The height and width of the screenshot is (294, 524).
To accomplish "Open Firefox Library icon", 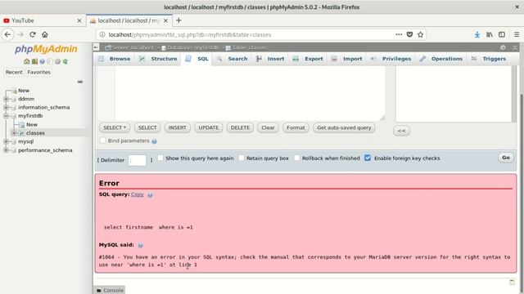I will [x=490, y=34].
